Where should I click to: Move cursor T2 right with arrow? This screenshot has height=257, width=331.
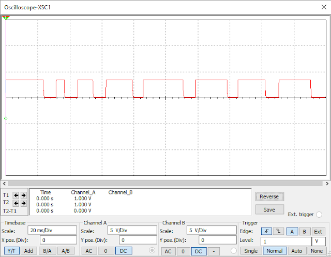tap(23, 203)
